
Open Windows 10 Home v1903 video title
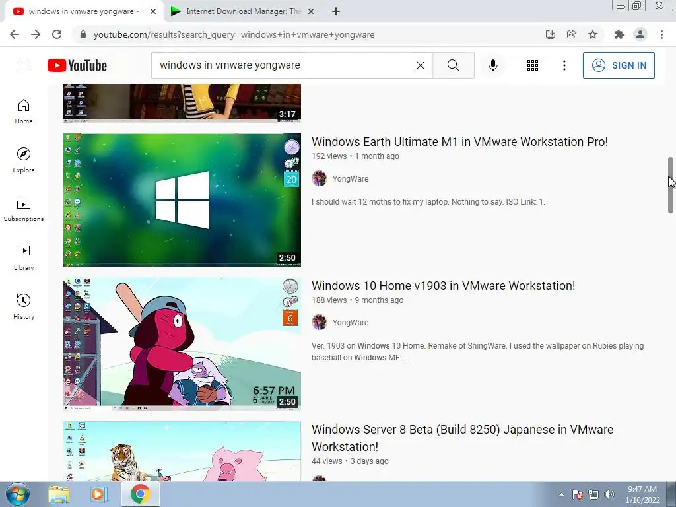click(443, 285)
